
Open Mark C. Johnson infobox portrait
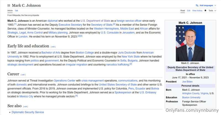(190, 43)
